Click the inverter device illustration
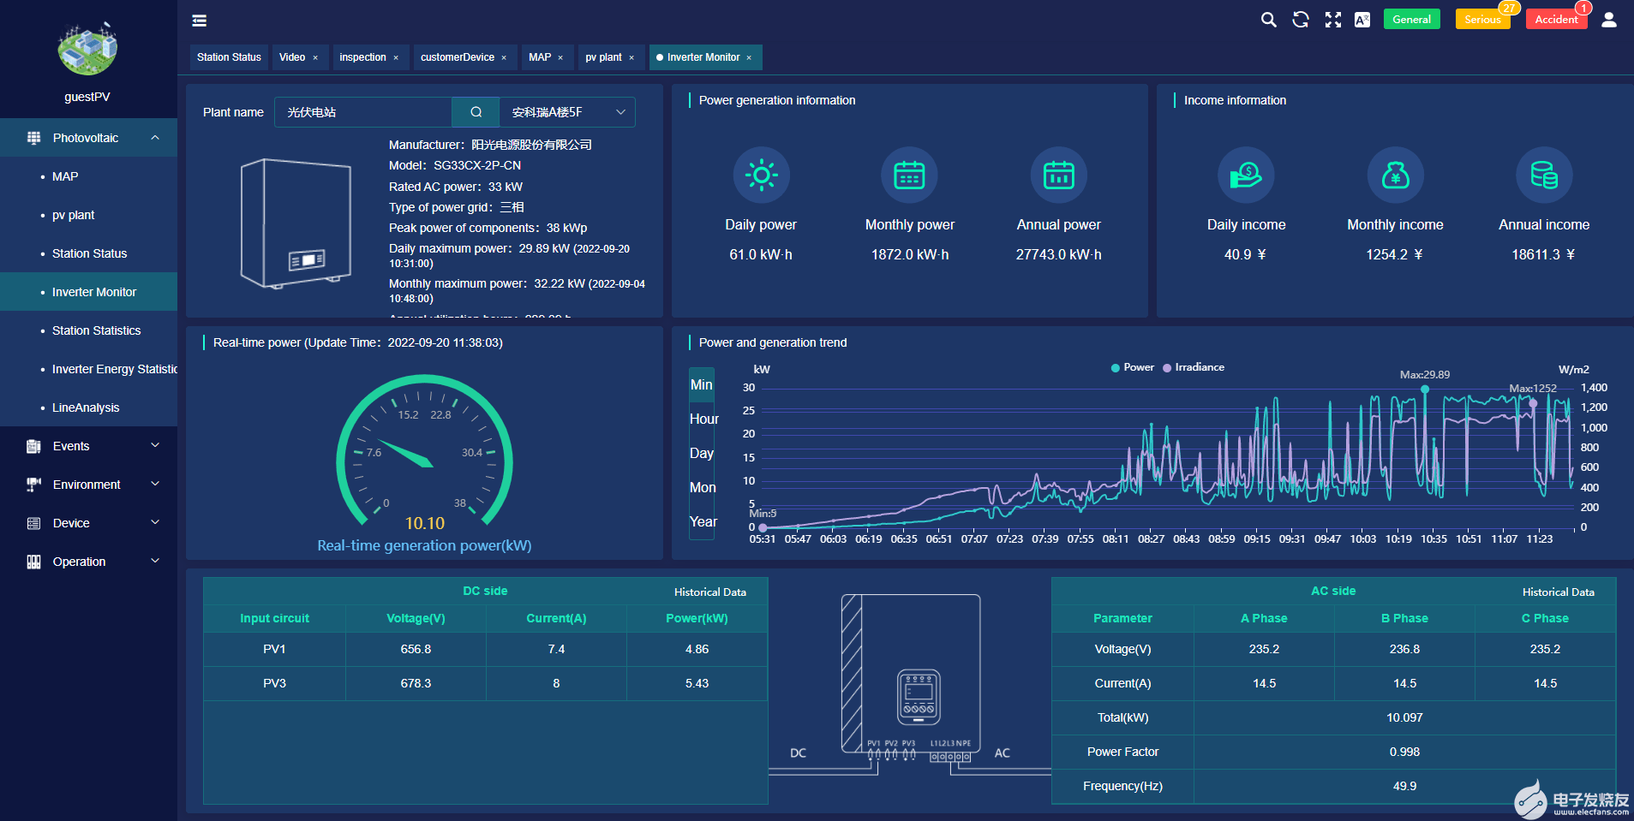Viewport: 1634px width, 821px height. [296, 223]
